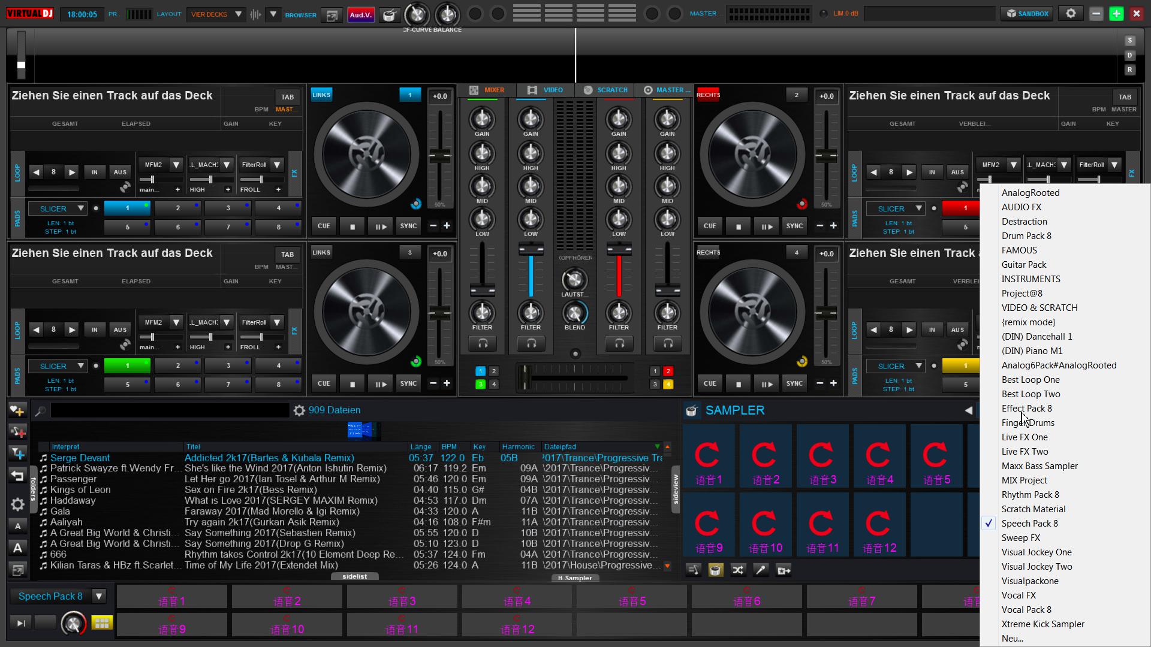Click the small A font-size icon

[17, 526]
